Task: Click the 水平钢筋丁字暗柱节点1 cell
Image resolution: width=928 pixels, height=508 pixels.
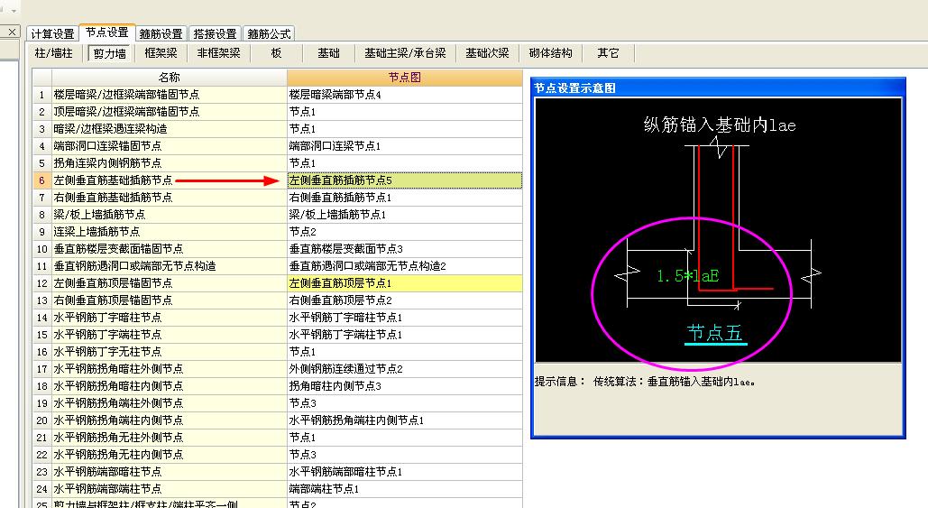Action: (405, 318)
